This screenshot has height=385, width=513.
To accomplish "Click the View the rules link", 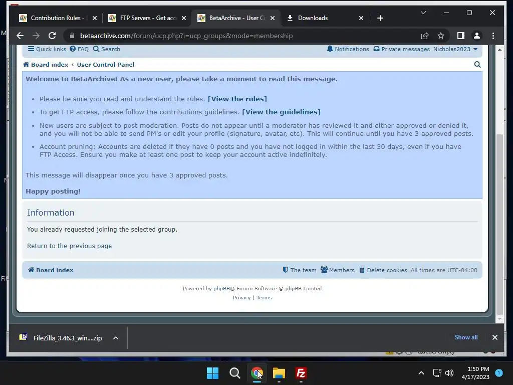I will tap(237, 99).
